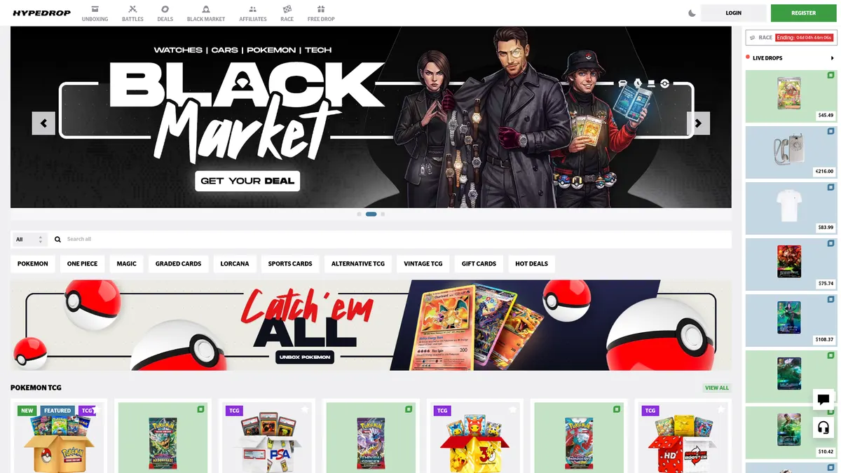The image size is (841, 473).
Task: Click the Pokemon TCG section heading
Action: pos(36,388)
